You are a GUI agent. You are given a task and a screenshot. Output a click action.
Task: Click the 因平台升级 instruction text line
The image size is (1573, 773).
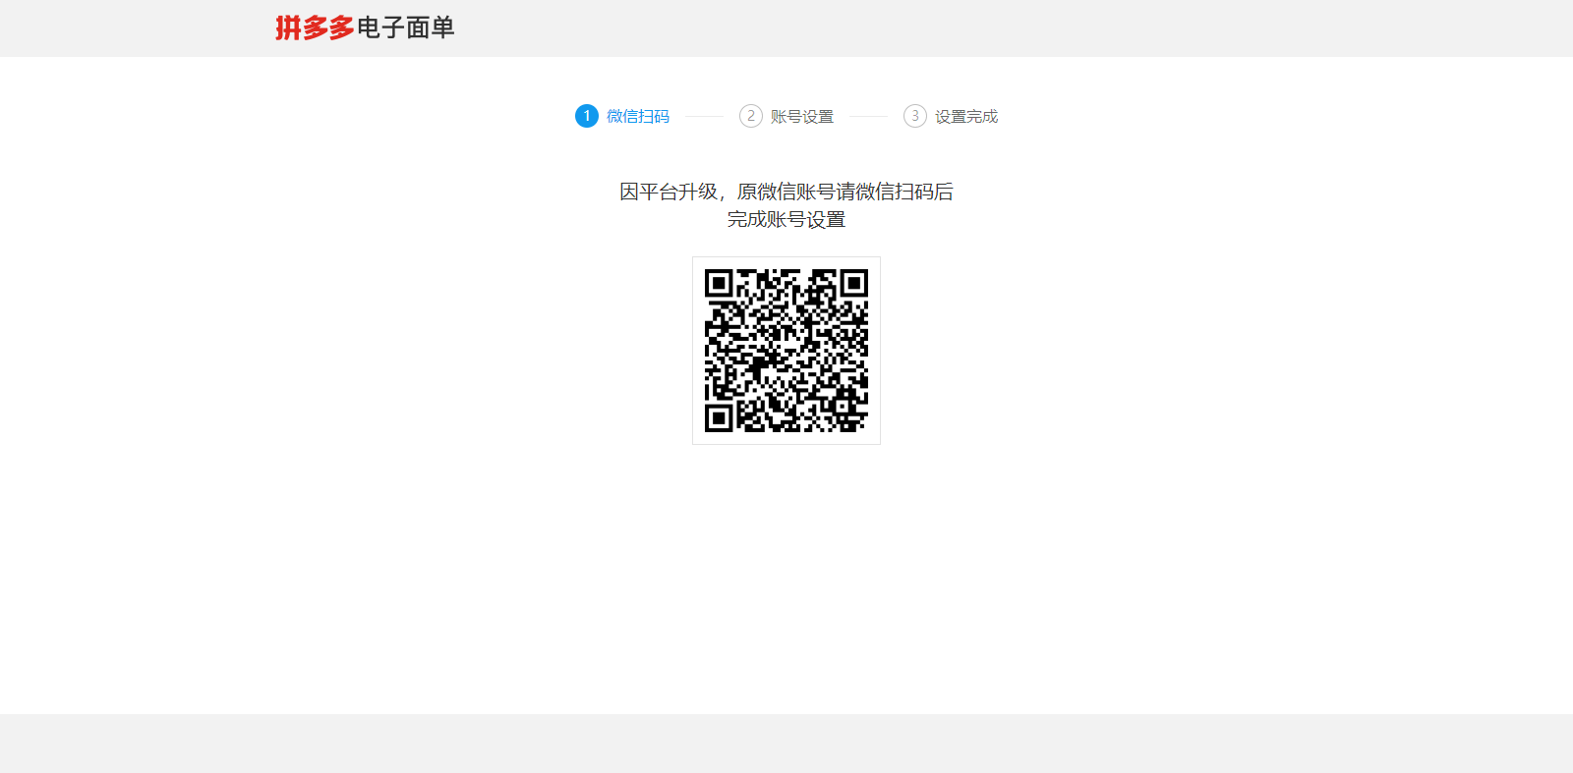click(786, 192)
